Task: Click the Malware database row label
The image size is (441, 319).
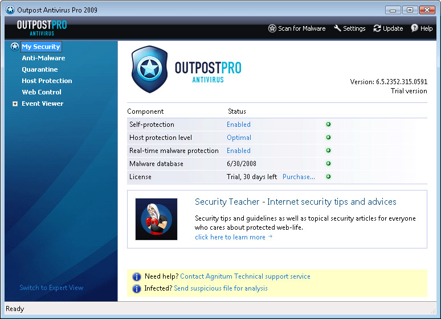Action: click(x=156, y=164)
